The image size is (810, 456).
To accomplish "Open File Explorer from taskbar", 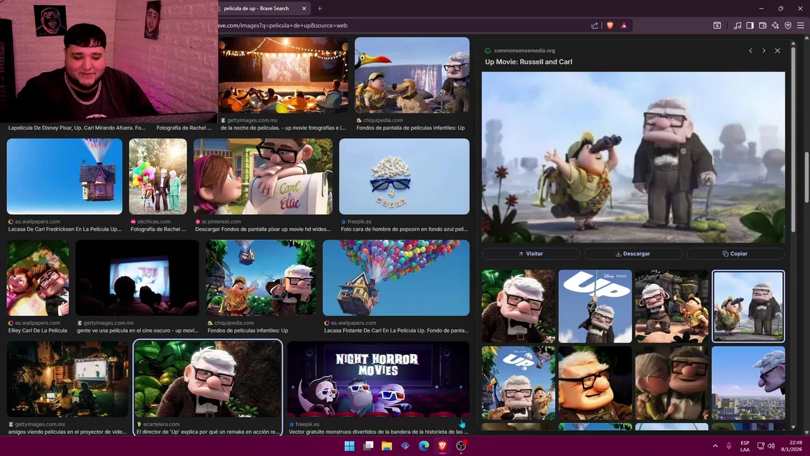I will 387,446.
